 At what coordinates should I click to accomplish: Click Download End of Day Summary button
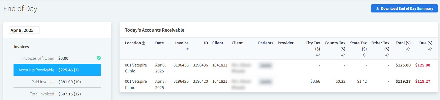pos(404,8)
